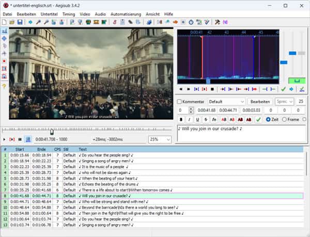Select the Zeit radio button
The height and width of the screenshot is (237, 310).
269,119
